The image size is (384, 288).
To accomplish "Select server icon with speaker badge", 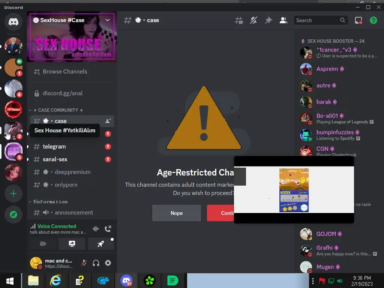I will point(13,67).
